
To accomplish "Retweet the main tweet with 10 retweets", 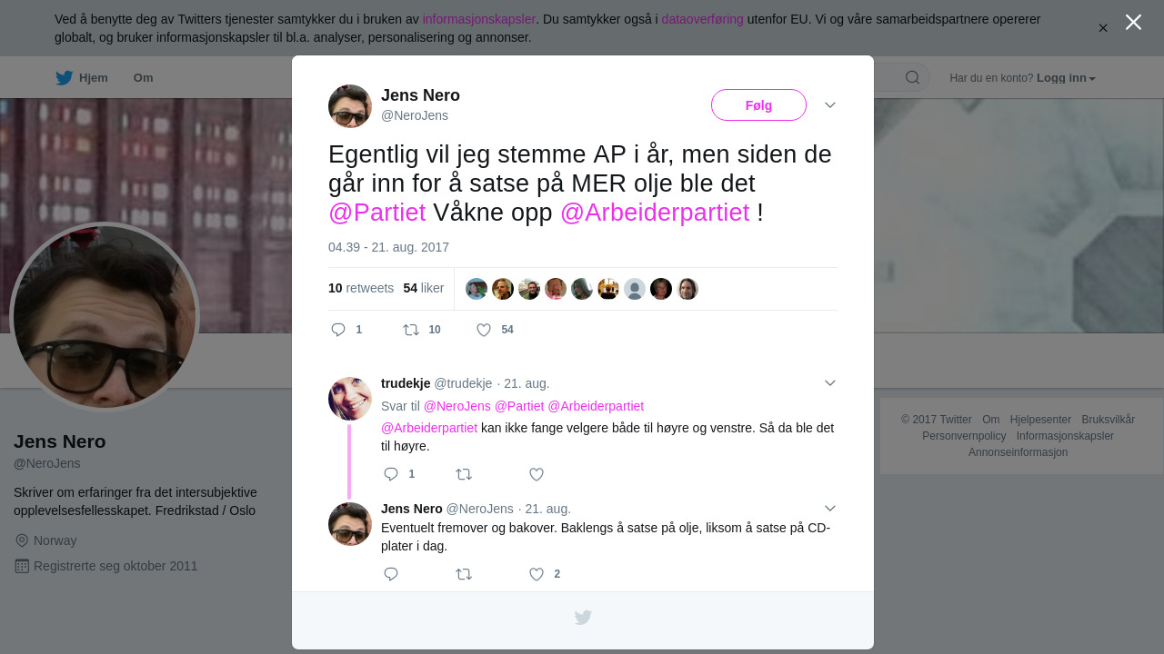I will coord(411,330).
